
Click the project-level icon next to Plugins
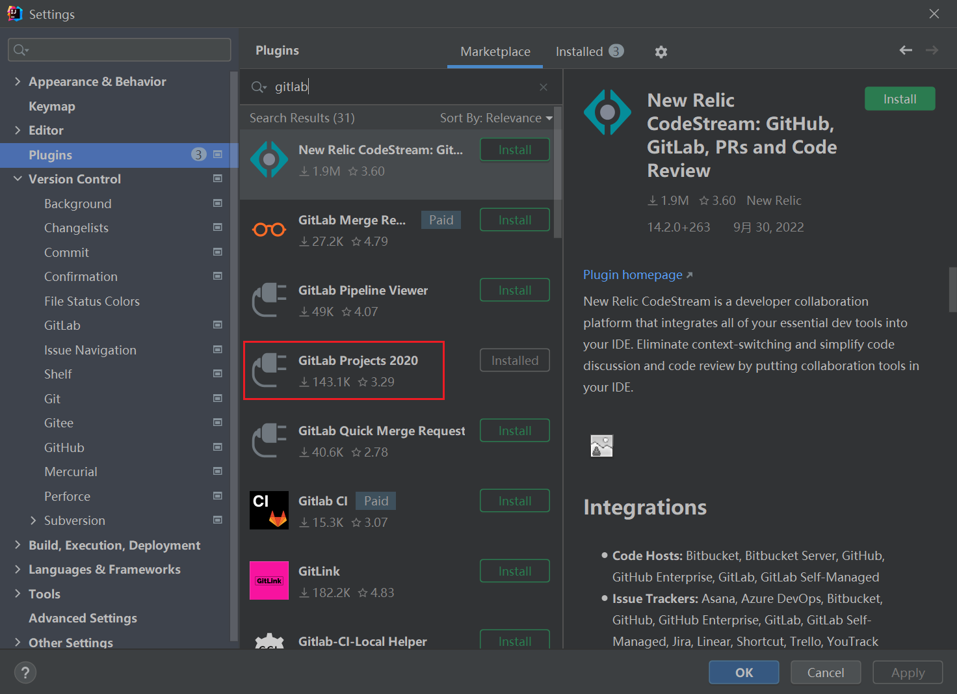pyautogui.click(x=218, y=154)
